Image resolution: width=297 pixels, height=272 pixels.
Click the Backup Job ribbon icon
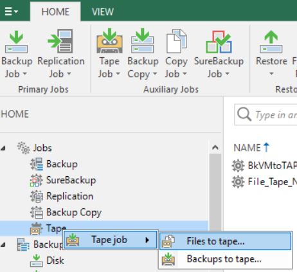pyautogui.click(x=16, y=42)
